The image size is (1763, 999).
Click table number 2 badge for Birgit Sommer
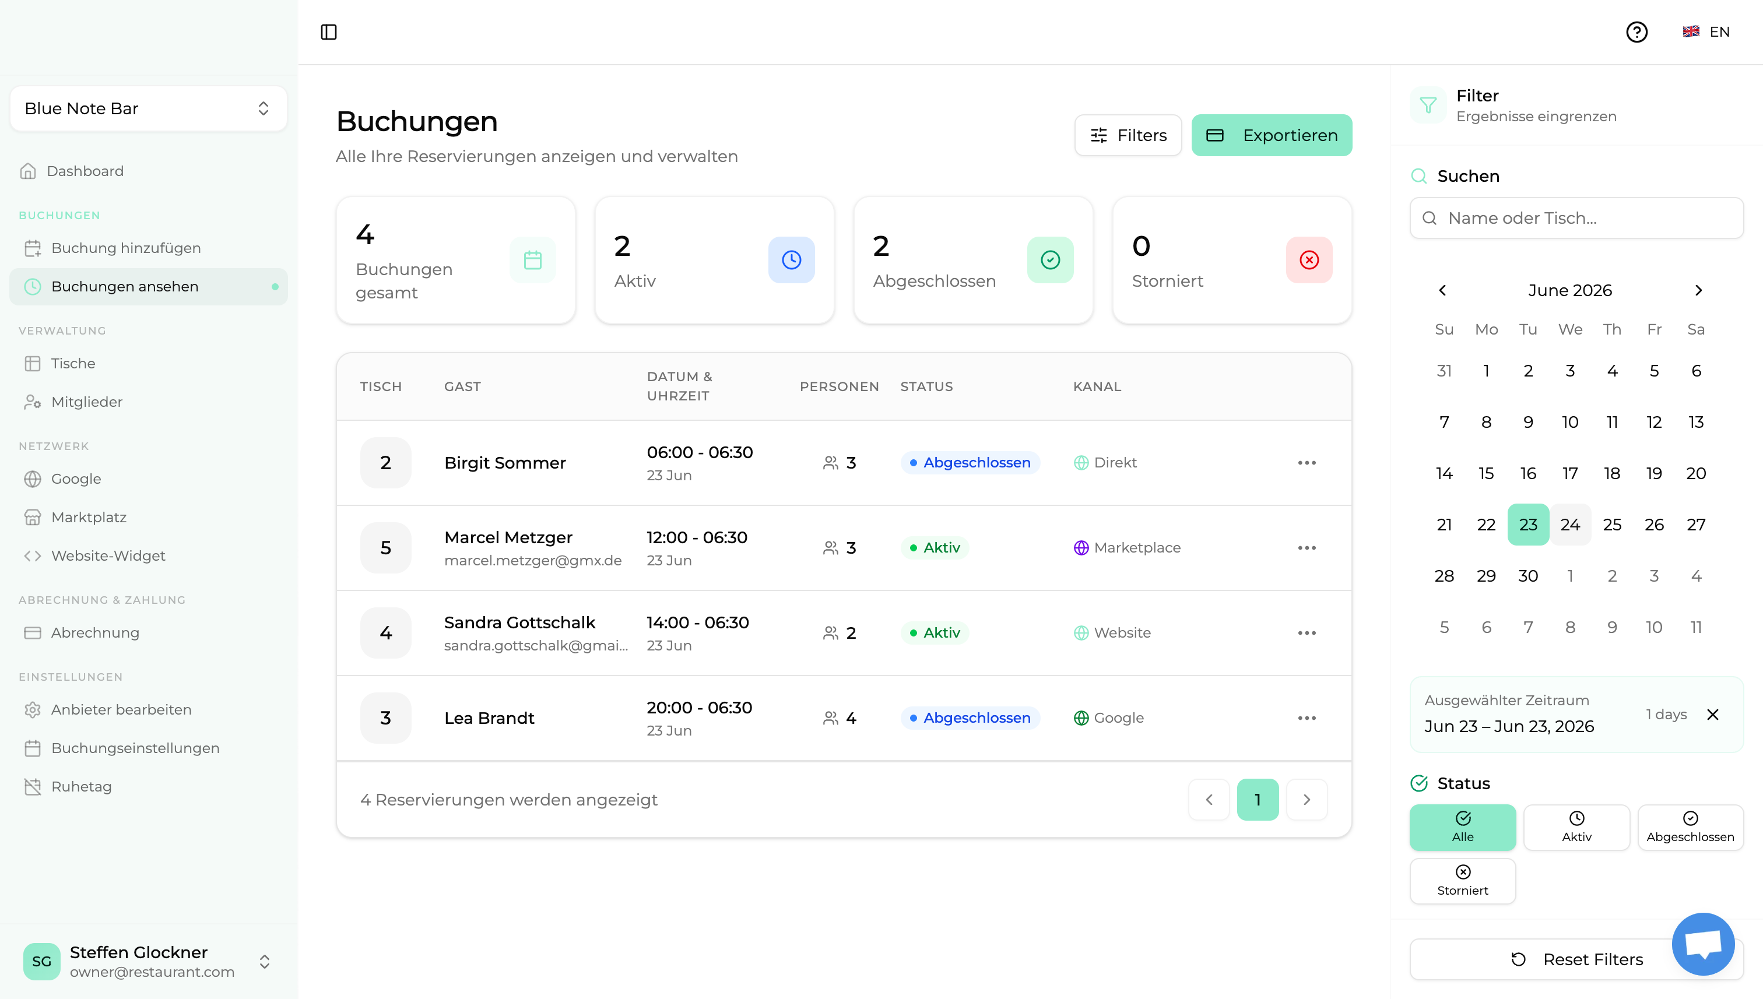click(386, 462)
